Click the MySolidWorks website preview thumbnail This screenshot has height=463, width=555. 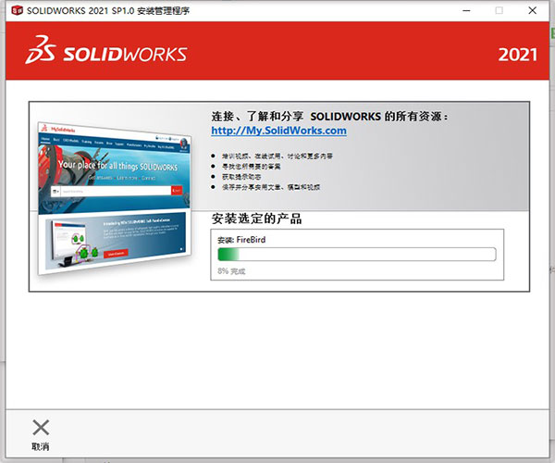pos(115,198)
